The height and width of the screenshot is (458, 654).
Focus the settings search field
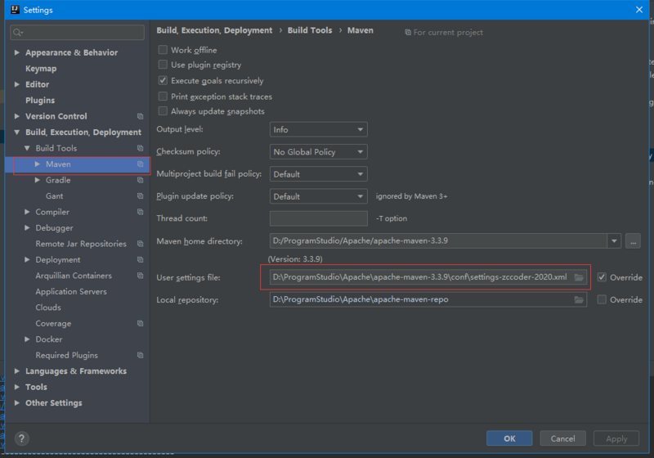[77, 32]
